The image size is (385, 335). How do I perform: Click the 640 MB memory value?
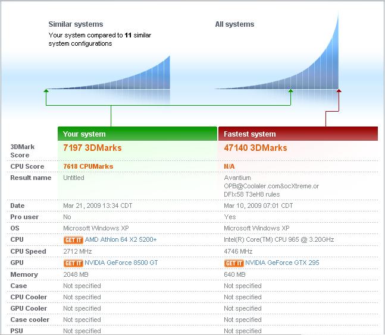(234, 274)
